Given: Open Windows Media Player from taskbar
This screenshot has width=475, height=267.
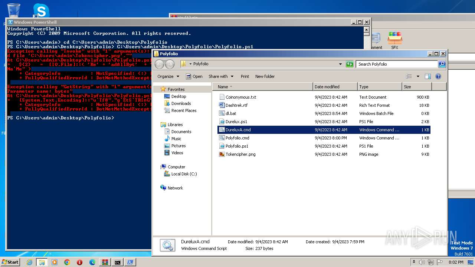Looking at the screenshot, I should [x=55, y=262].
